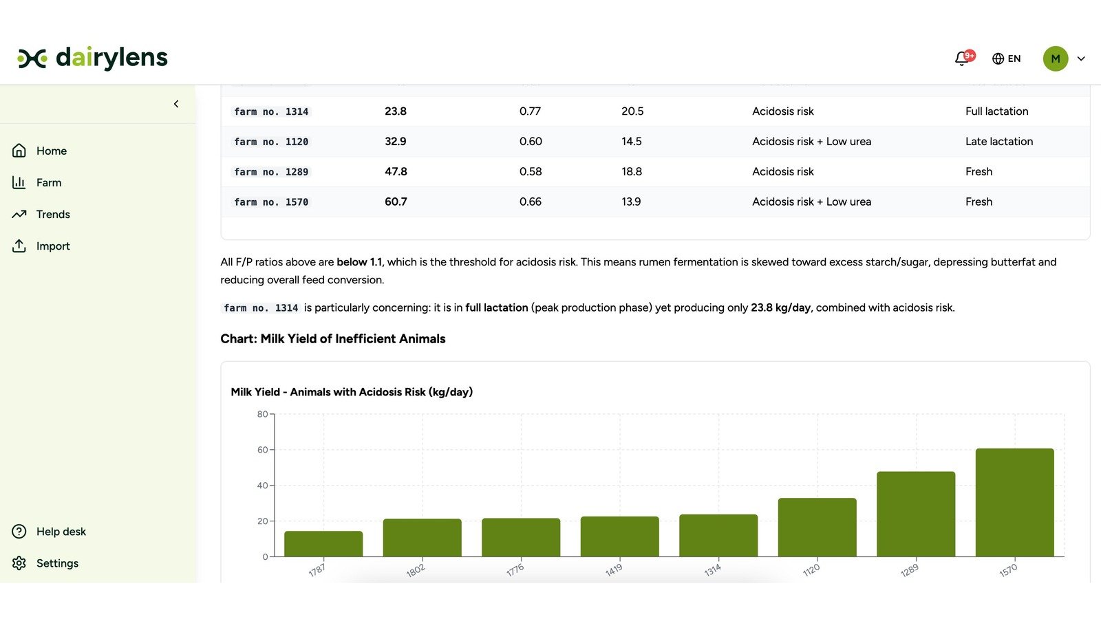The width and height of the screenshot is (1101, 619).
Task: Click the 32.9 milk yield value
Action: [x=395, y=141]
